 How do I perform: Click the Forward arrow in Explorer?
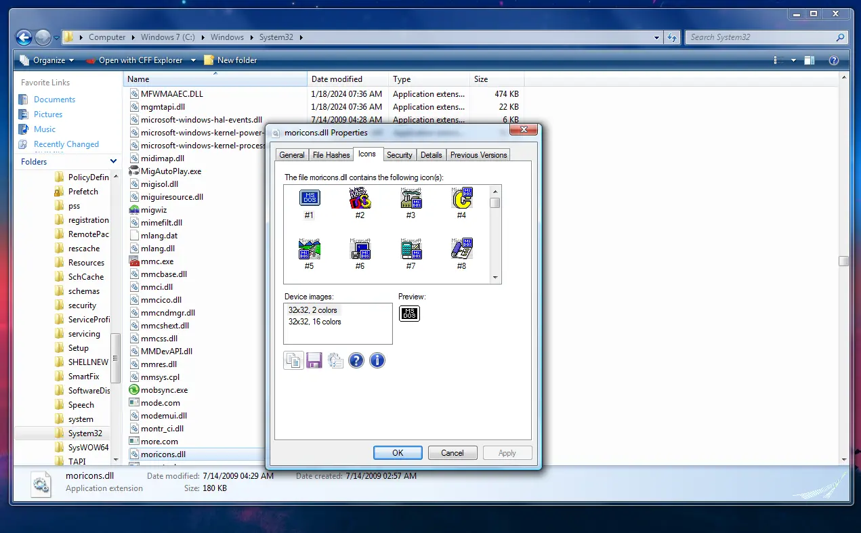click(x=43, y=38)
